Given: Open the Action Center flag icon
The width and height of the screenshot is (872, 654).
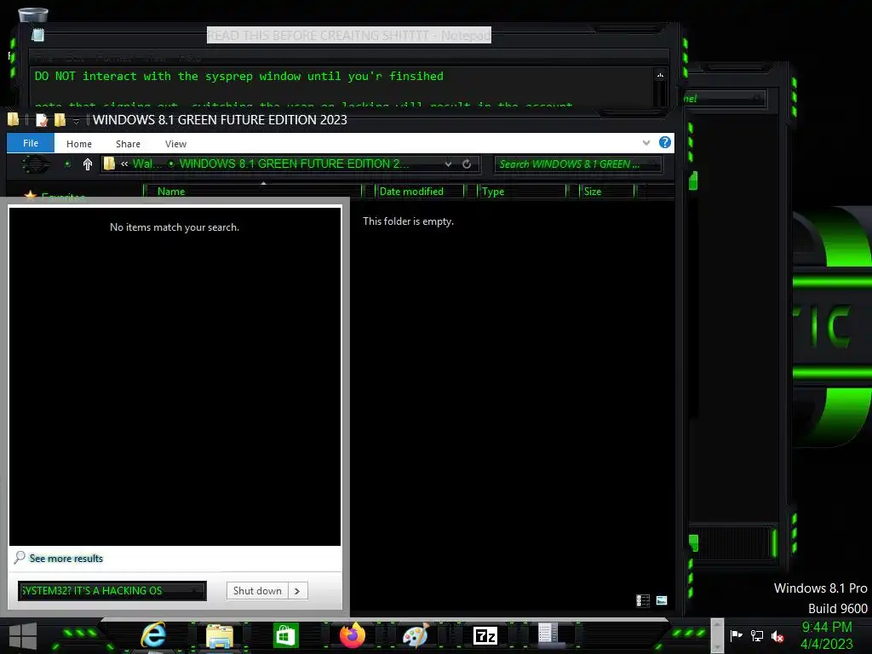Looking at the screenshot, I should (737, 635).
